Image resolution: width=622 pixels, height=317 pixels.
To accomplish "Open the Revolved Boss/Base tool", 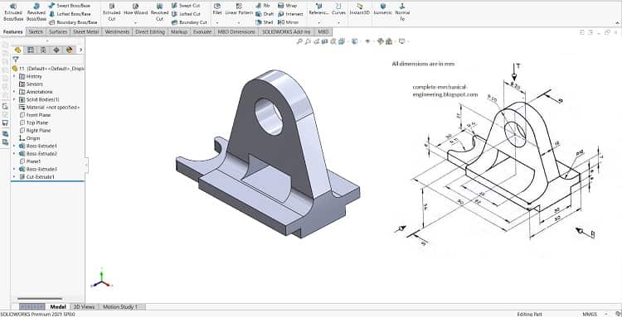I will 36,12.
